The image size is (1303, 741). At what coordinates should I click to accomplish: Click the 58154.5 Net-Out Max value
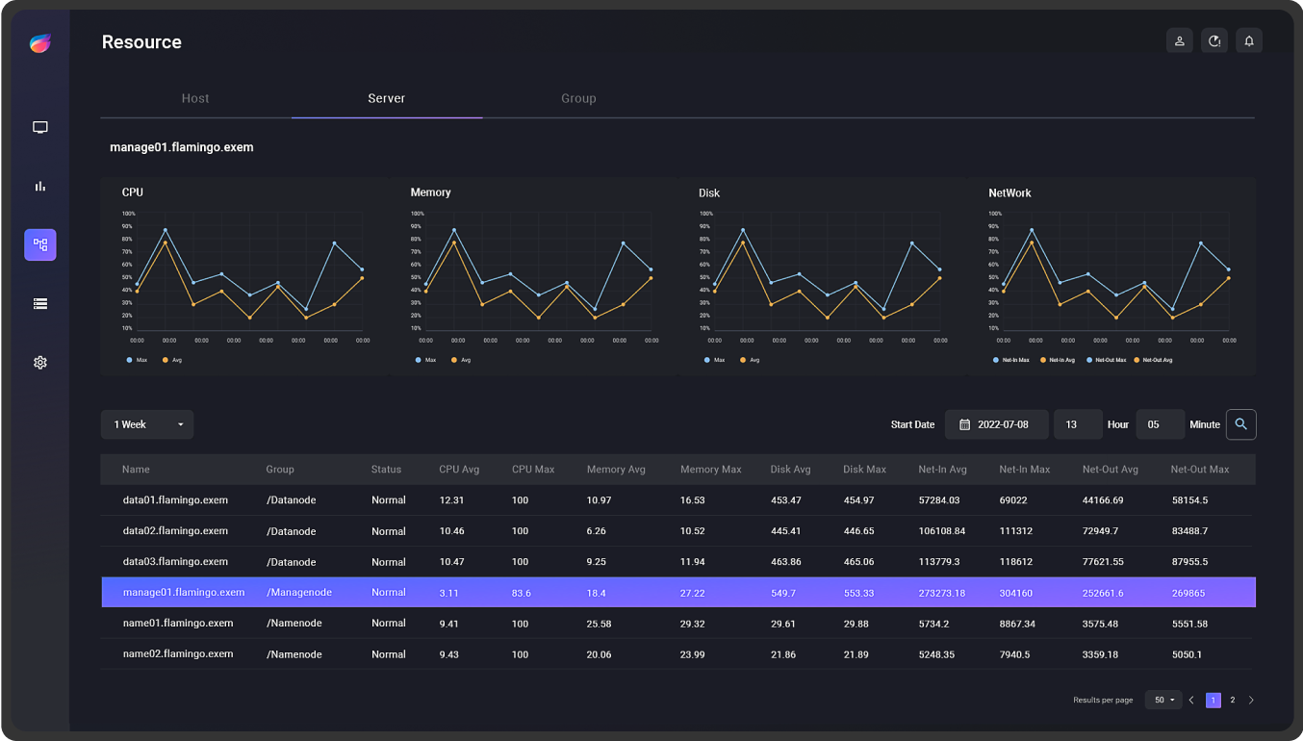[1189, 500]
